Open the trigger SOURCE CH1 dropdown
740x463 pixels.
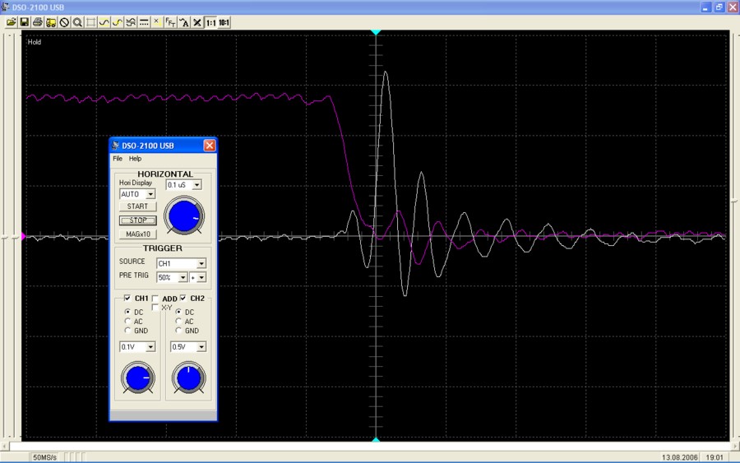(x=201, y=263)
